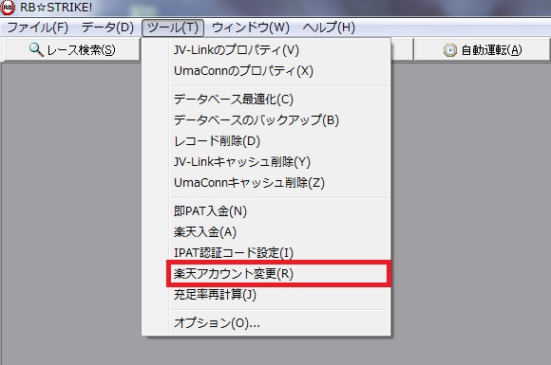This screenshot has width=551, height=365.
Task: Click the 自動運転(A) toolbar button
Action: pos(482,50)
